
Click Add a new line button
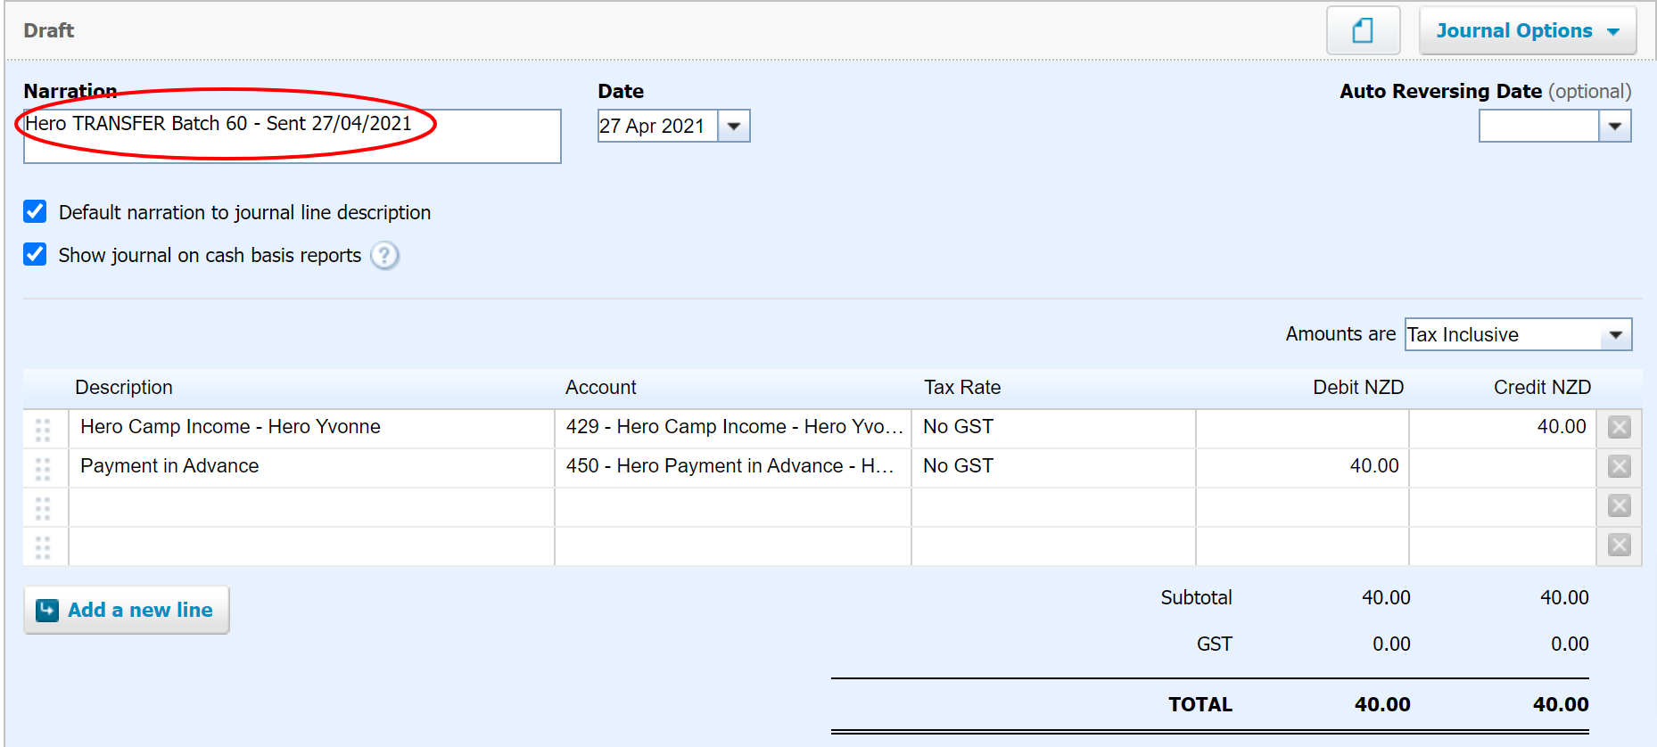127,610
